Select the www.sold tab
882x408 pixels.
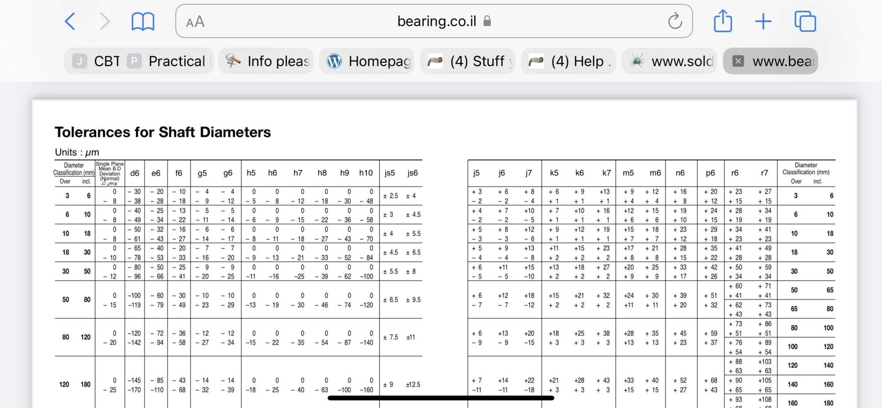[x=670, y=61]
